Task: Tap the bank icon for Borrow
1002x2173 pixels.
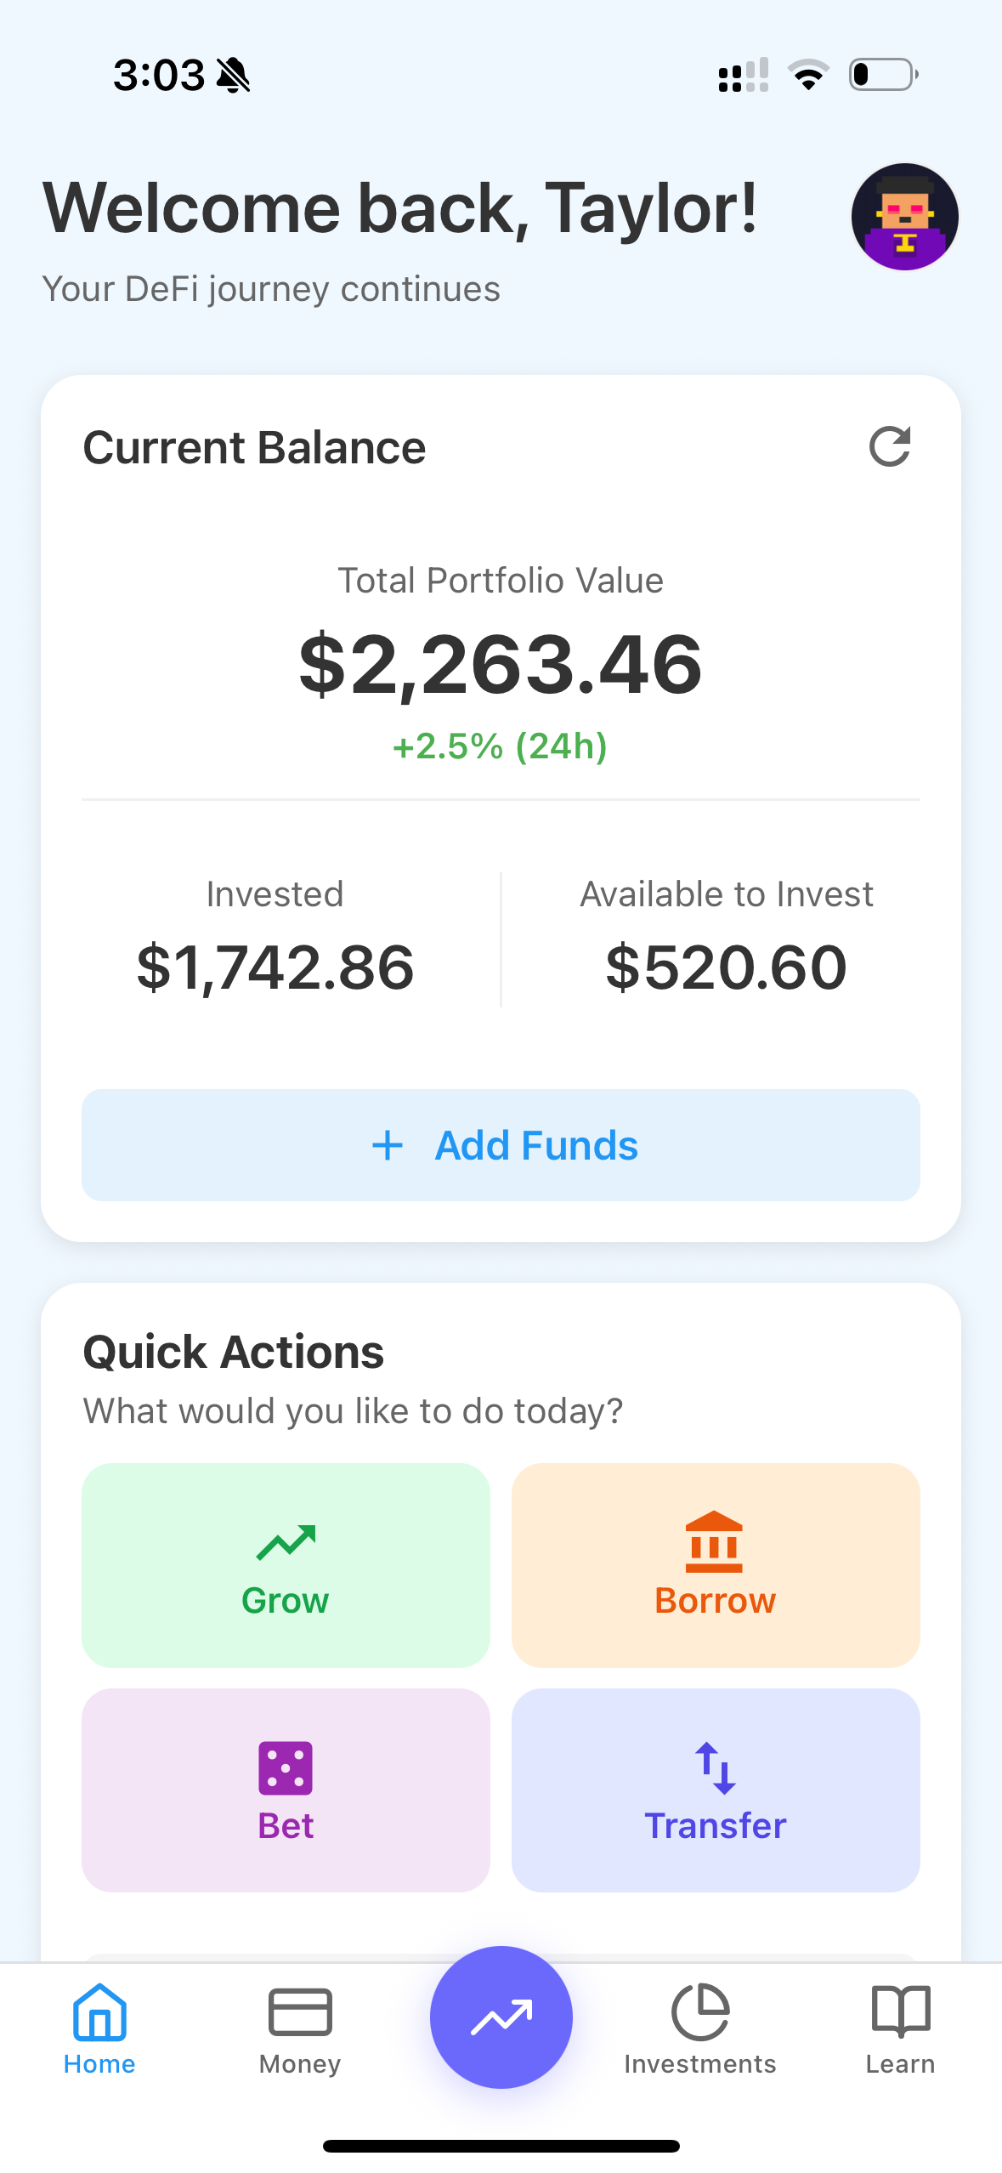Action: (714, 1541)
